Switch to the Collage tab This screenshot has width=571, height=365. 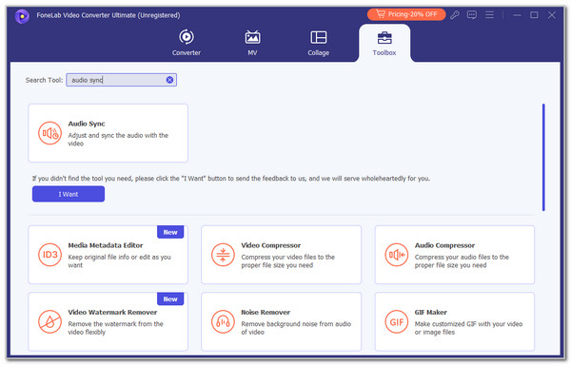[318, 43]
